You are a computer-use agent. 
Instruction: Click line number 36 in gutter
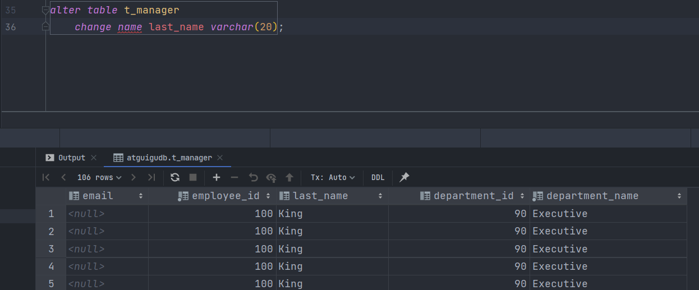(x=10, y=27)
